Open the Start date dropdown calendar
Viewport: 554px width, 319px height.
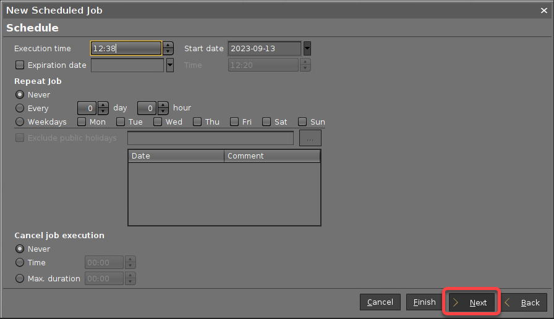tap(307, 49)
